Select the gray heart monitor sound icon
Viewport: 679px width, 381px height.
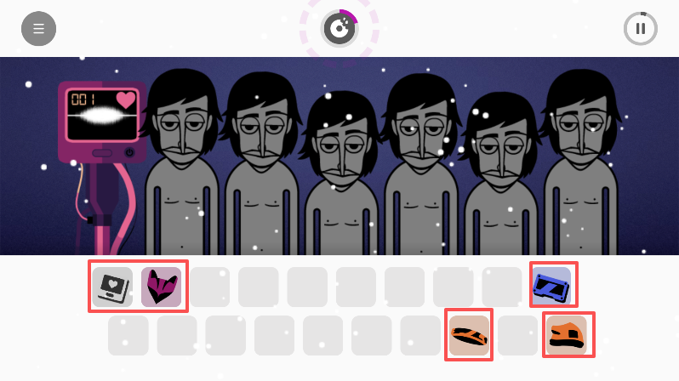click(112, 287)
